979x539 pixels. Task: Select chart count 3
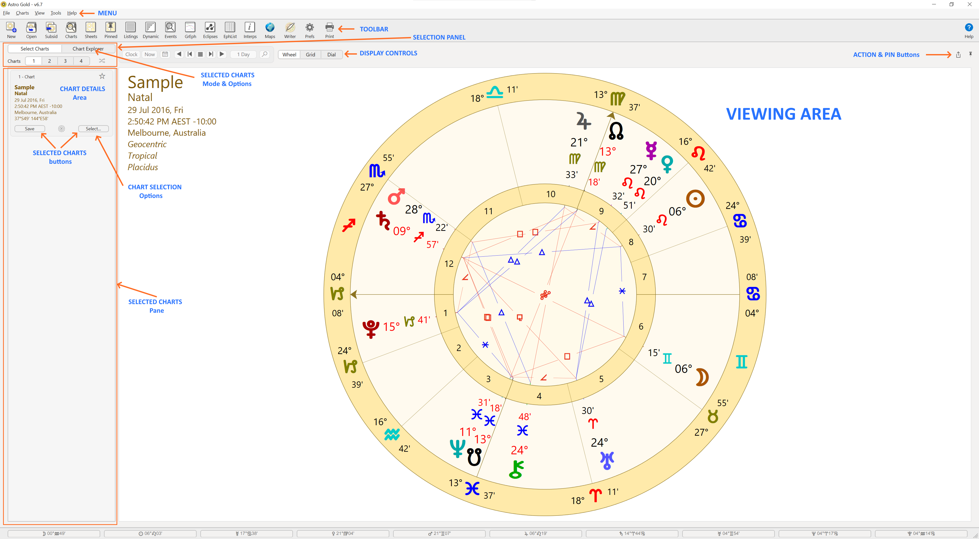tap(65, 61)
